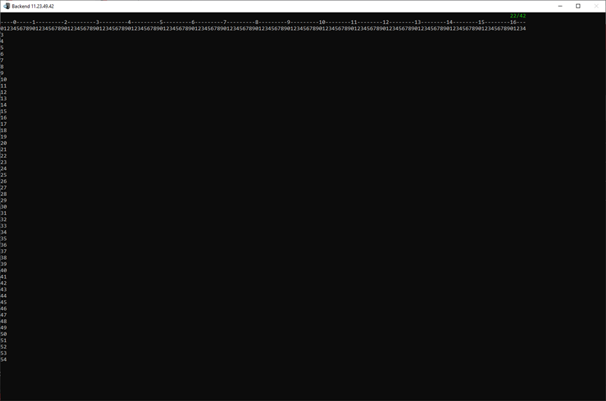Viewport: 606px width, 401px height.
Task: Select column ruler label '8'
Action: point(256,22)
